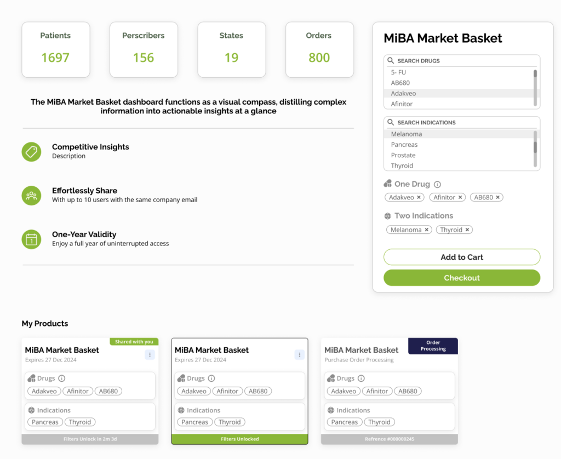
Task: Show Drugs info on Filters Unlocked card
Action: 211,378
